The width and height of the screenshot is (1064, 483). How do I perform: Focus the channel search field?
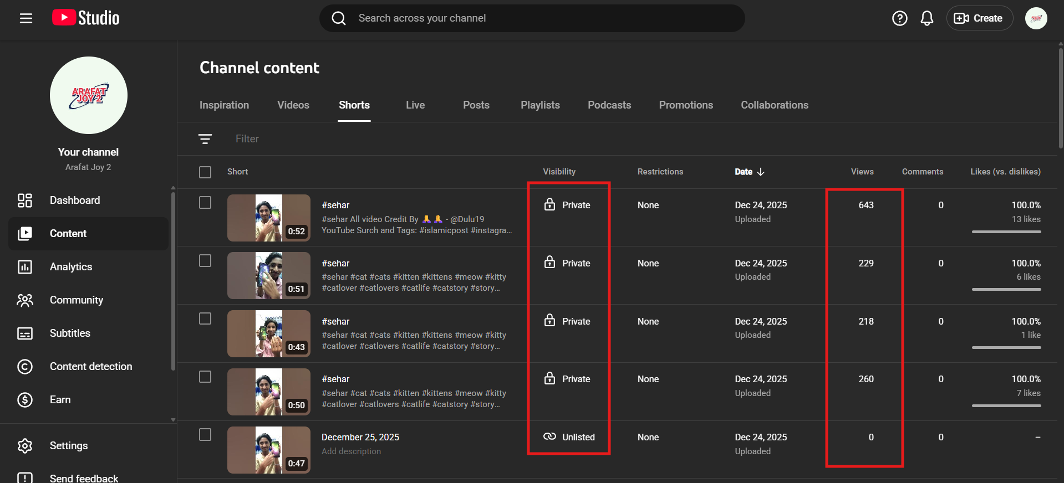click(532, 18)
